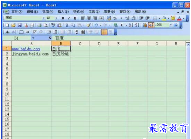The height and width of the screenshot is (139, 191).
Task: Open the font size dropdown
Action: click(x=56, y=18)
